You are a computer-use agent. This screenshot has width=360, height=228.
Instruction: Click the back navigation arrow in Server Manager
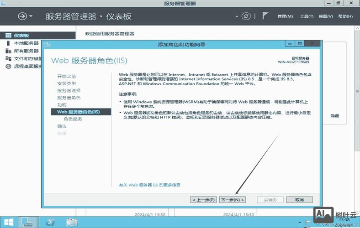[22, 16]
